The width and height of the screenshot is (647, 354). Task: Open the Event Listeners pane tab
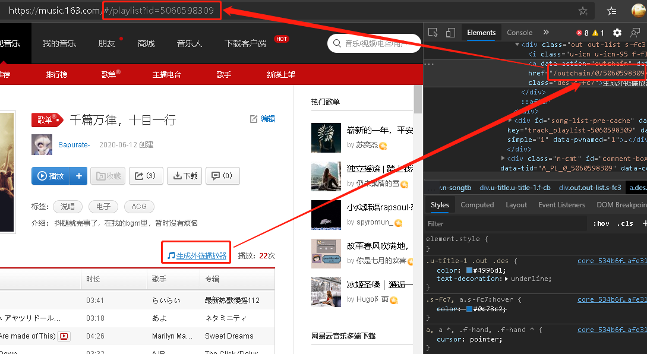coord(561,205)
